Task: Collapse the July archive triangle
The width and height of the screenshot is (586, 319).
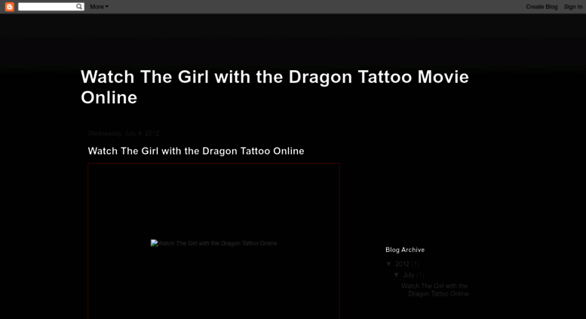Action: coord(397,275)
